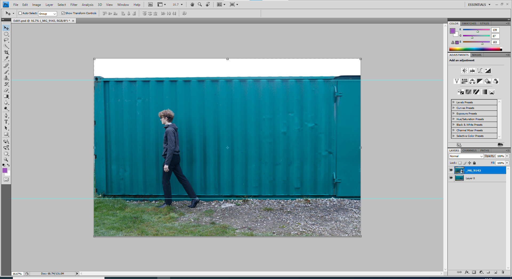Select the Layer 0 thumbnail

(459, 178)
